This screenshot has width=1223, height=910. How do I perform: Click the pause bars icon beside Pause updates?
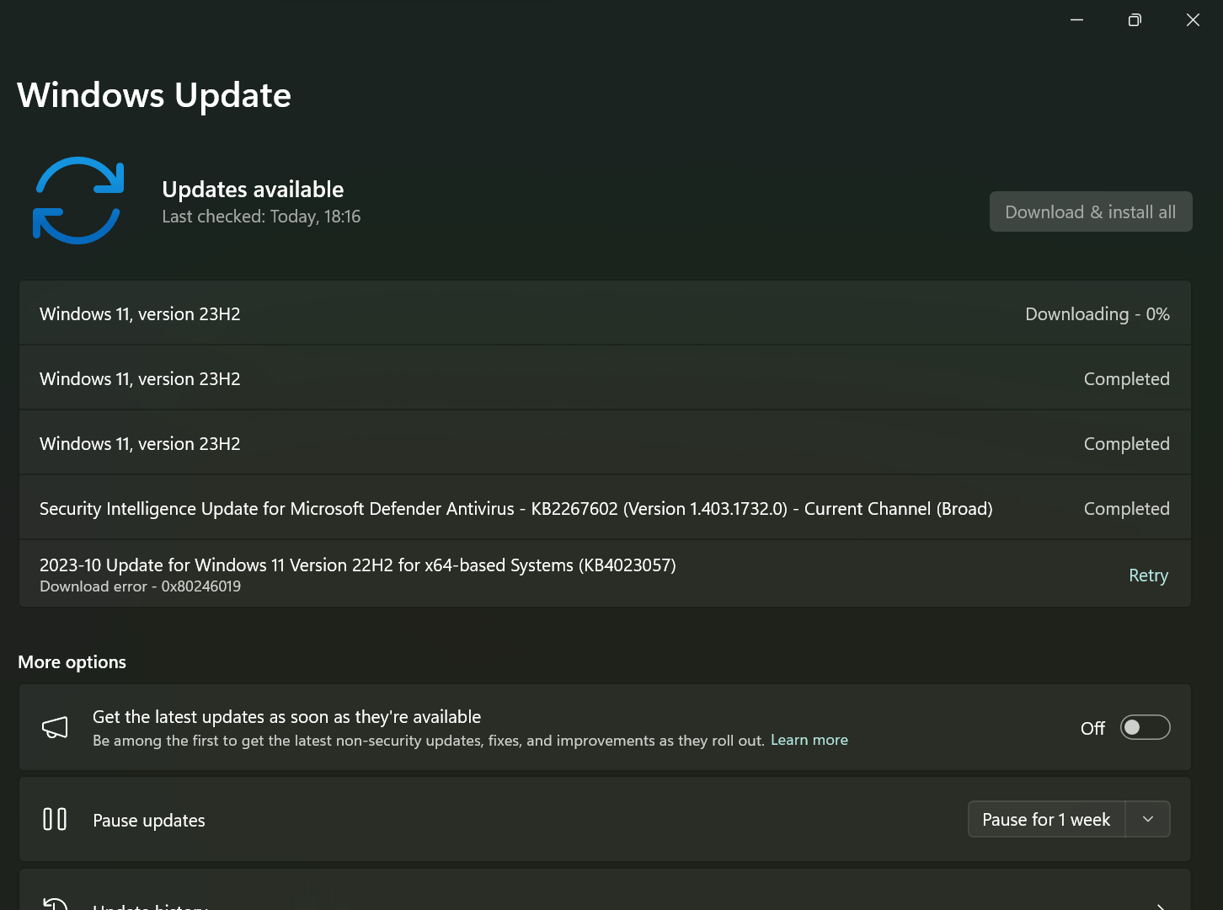(55, 819)
